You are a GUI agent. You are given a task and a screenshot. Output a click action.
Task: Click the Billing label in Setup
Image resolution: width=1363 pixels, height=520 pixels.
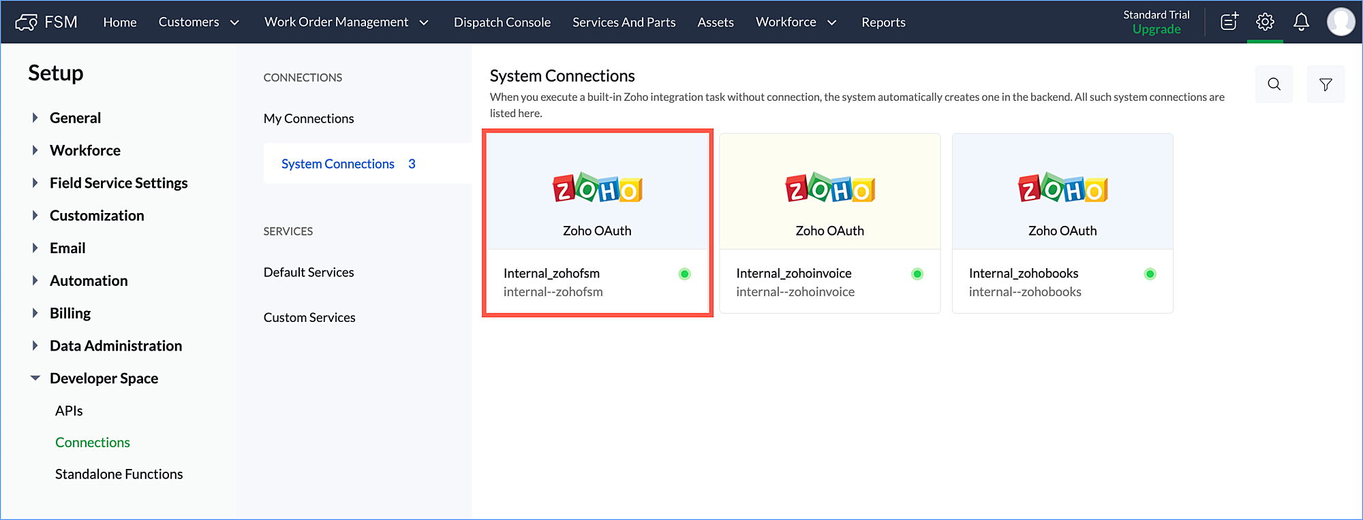pyautogui.click(x=70, y=313)
